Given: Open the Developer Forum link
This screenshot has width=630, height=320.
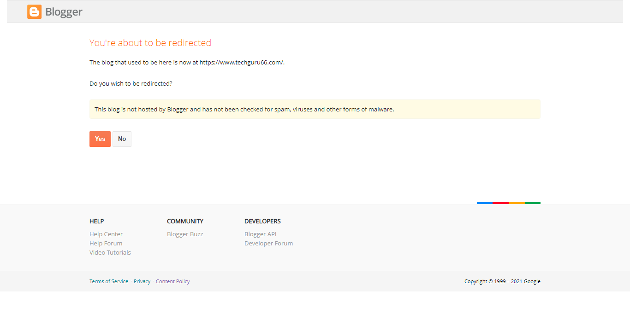Looking at the screenshot, I should point(269,243).
